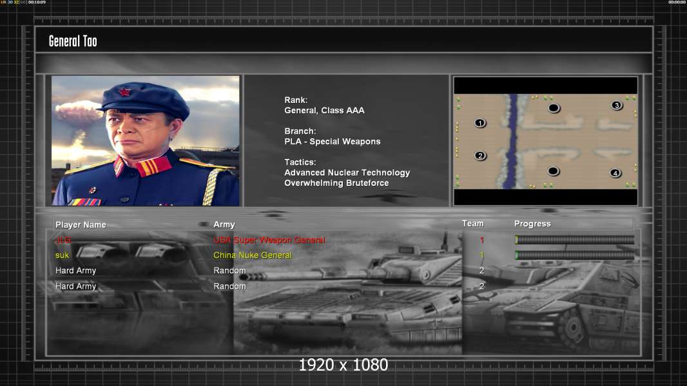Click the map preview thumbnail
This screenshot has width=687, height=386.
(545, 141)
